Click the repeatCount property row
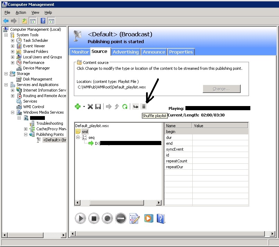The width and height of the screenshot is (279, 247). [206, 161]
